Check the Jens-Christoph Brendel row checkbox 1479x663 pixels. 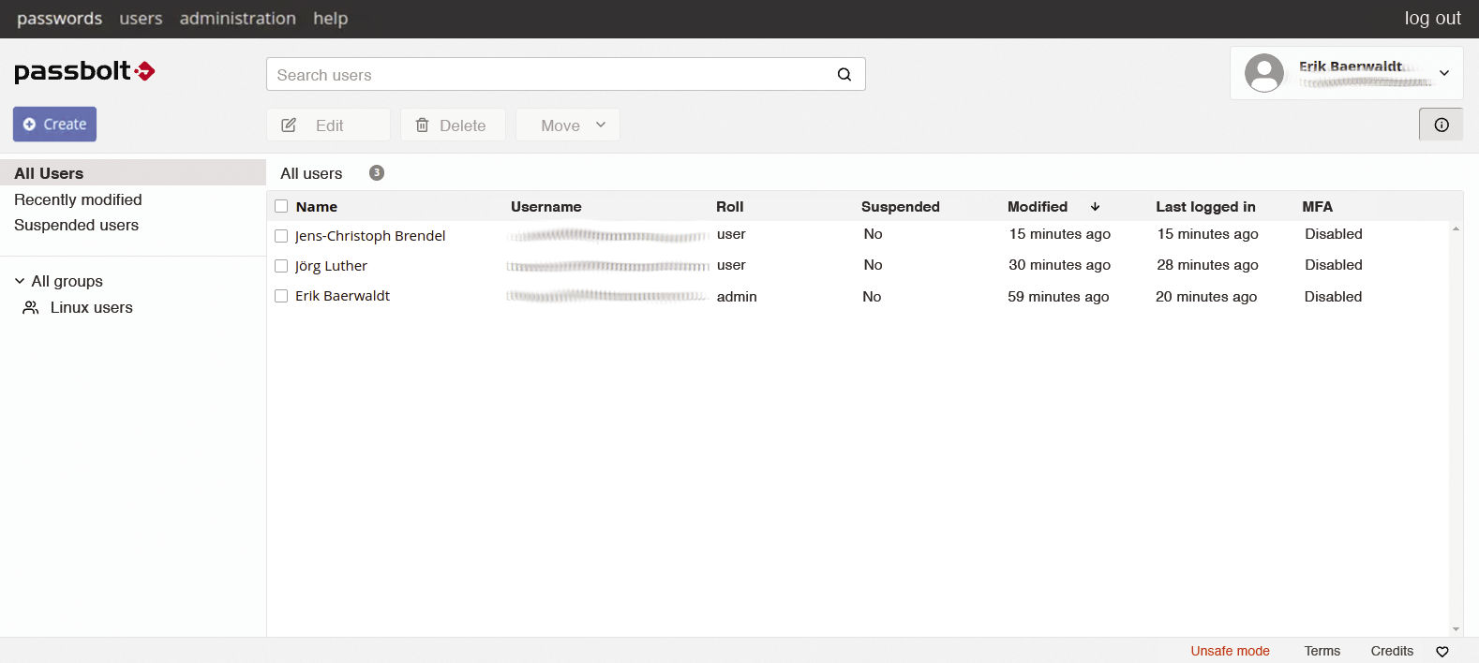coord(281,236)
